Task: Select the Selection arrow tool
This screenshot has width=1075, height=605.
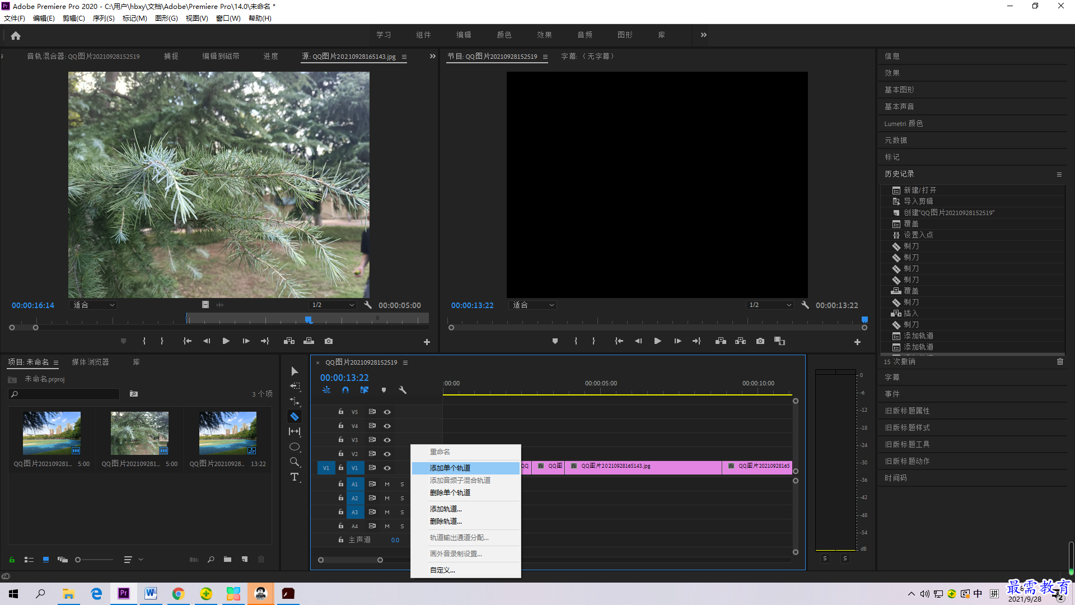Action: coord(295,371)
